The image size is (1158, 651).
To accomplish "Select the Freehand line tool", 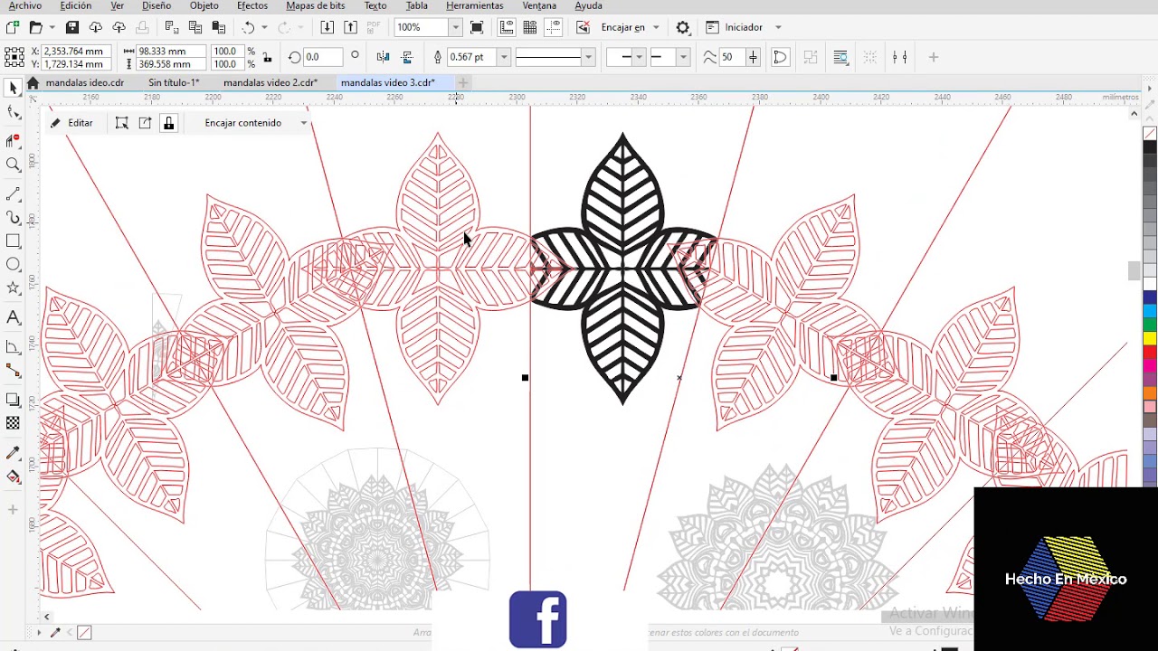I will 13,194.
